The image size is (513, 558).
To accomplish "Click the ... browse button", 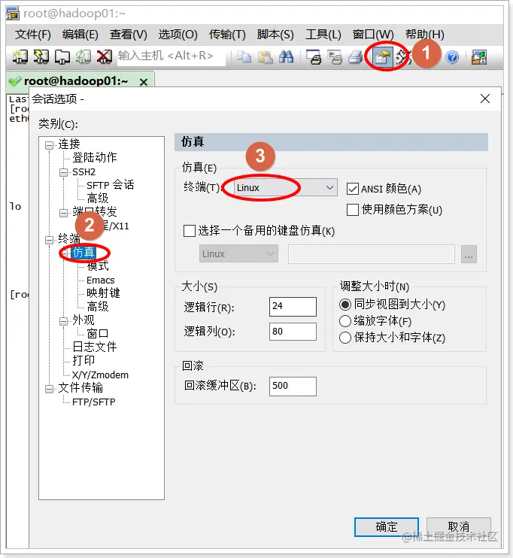I will (x=469, y=253).
